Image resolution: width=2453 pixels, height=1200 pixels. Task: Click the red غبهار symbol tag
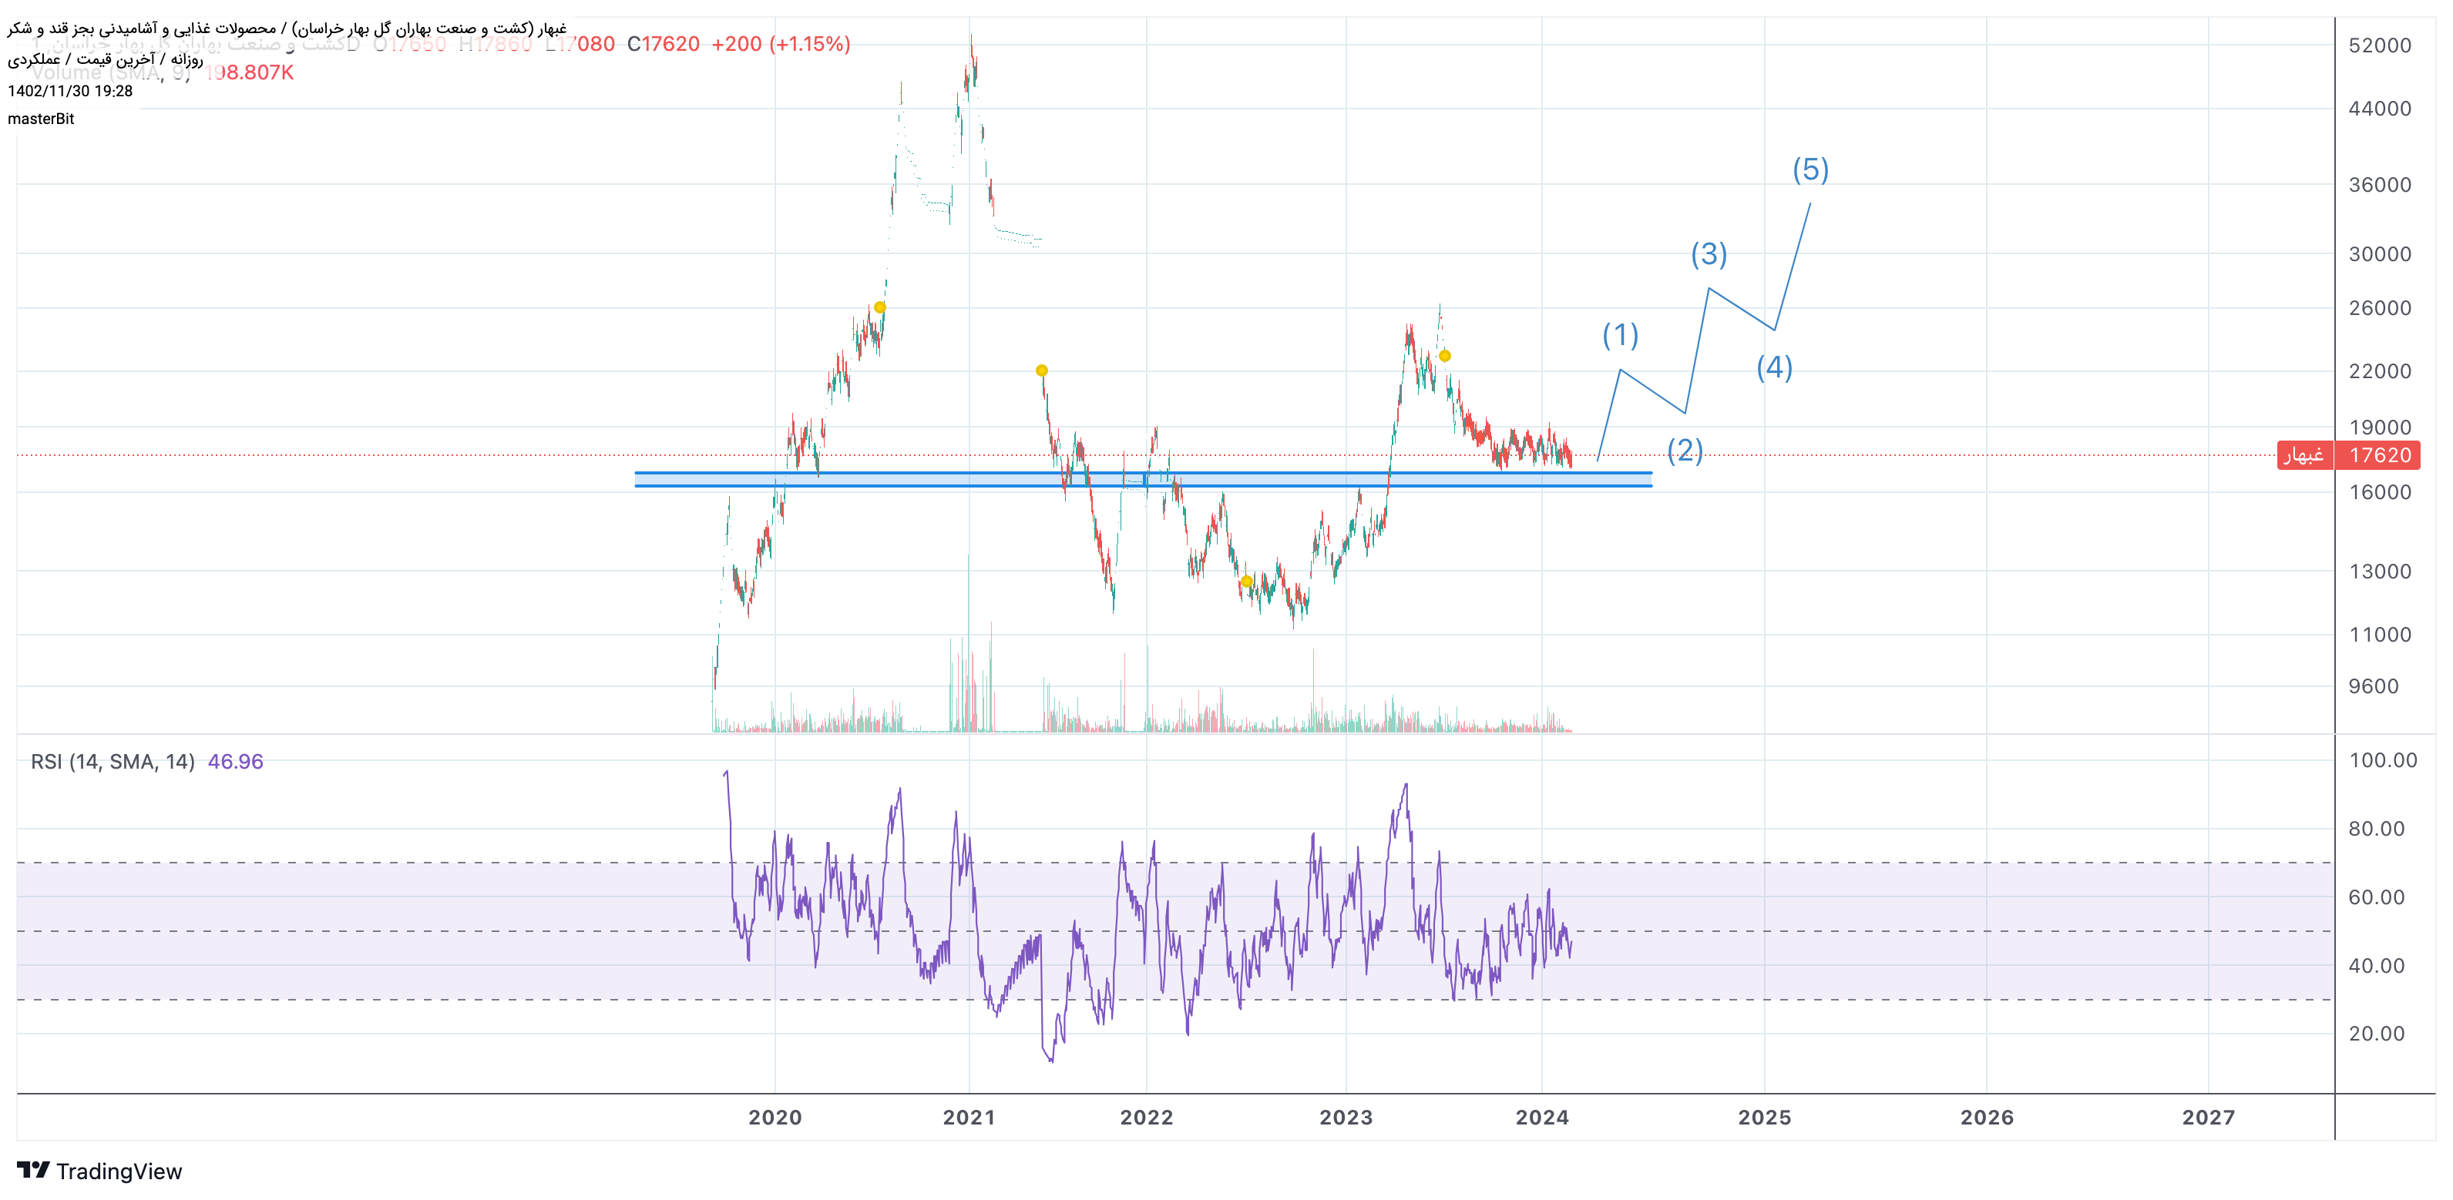[x=2304, y=455]
